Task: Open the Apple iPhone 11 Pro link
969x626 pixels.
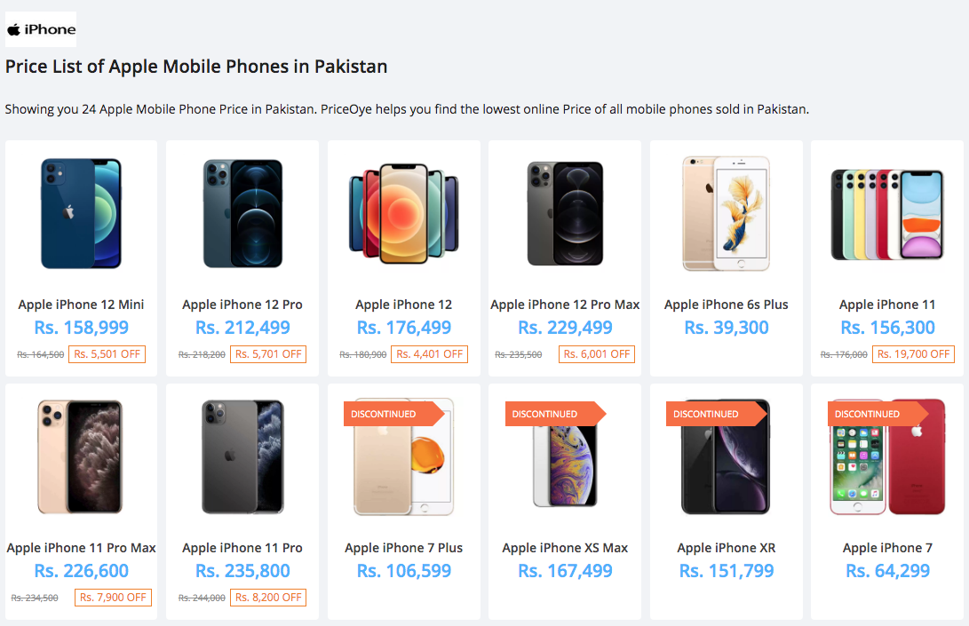Action: (x=242, y=548)
